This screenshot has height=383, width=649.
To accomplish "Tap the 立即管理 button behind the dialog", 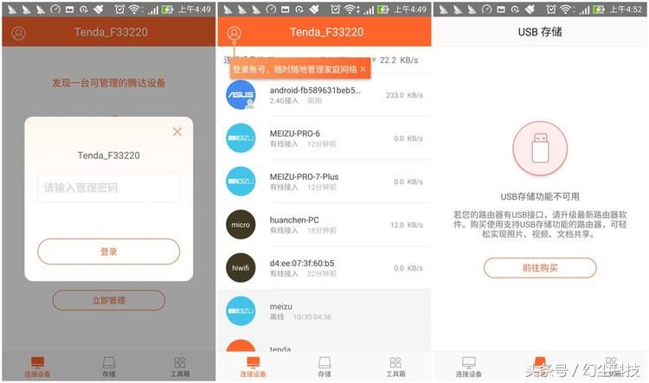I will tap(108, 300).
